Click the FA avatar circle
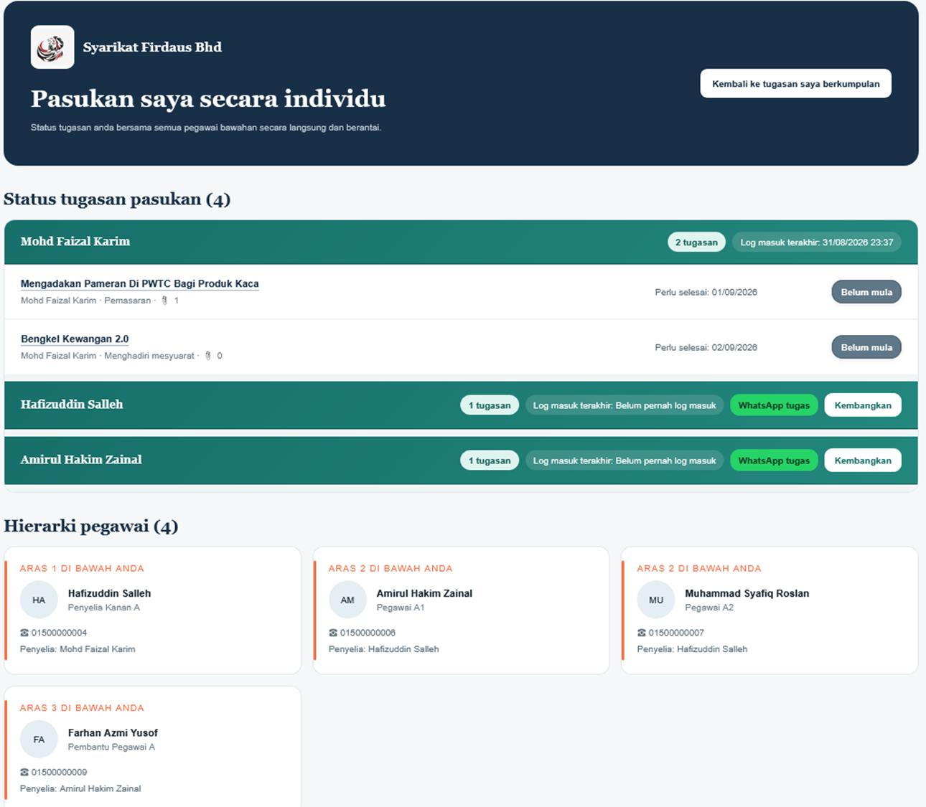The image size is (926, 807). (39, 739)
